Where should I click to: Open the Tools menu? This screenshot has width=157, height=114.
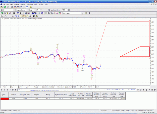[x=36, y=4]
